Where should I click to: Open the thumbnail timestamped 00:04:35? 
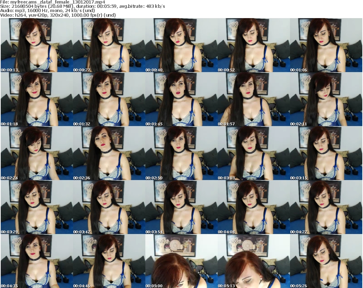click(37, 261)
